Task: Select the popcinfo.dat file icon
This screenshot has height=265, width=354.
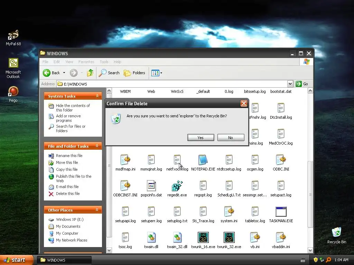Action: pos(151,186)
